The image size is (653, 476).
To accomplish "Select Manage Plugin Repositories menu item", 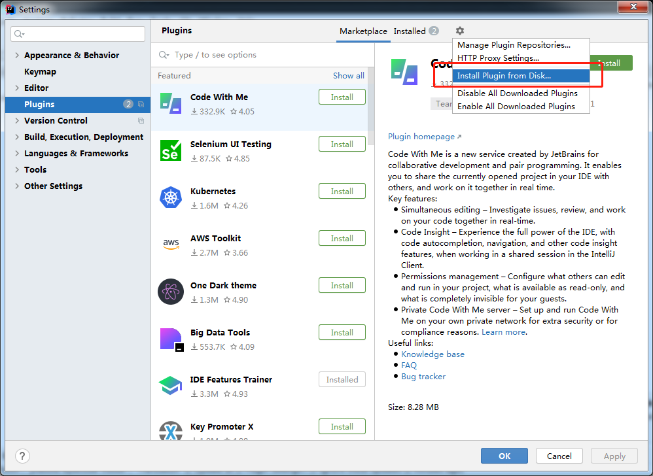I will (x=521, y=45).
